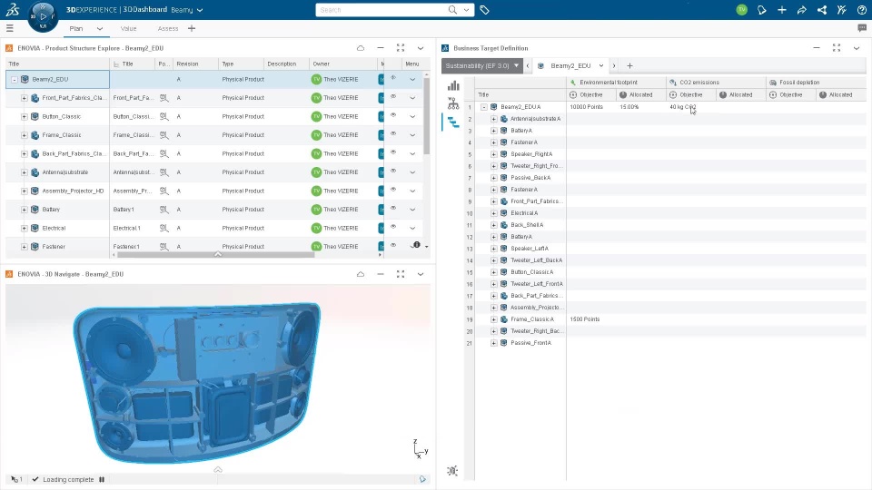Sort by Owner column header
The height and width of the screenshot is (490, 872).
(321, 64)
